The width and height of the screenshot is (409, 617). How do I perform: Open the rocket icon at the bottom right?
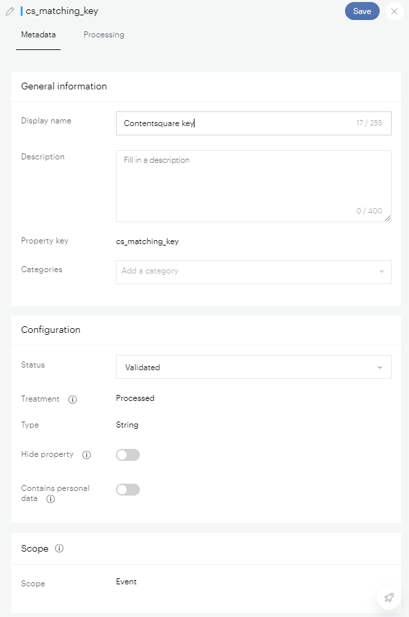coord(388,597)
